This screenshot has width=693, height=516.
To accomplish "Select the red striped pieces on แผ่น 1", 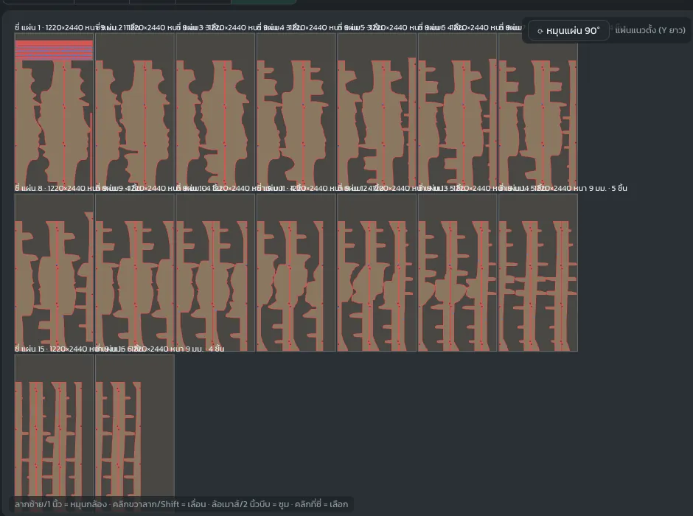I will 54,50.
